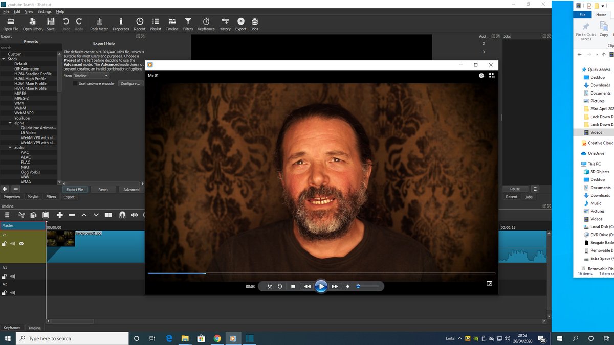614x345 pixels.
Task: Click Split At Playhead icon
Action: (108, 215)
